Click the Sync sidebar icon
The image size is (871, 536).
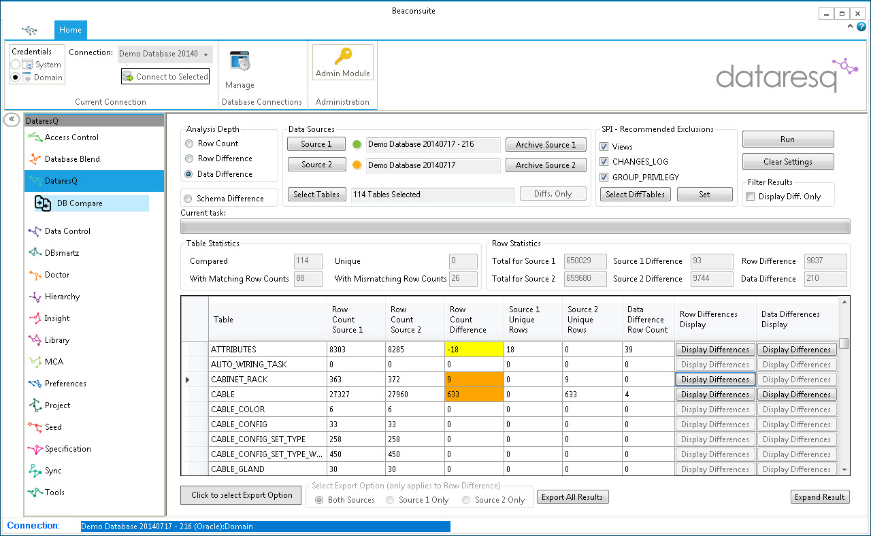[x=34, y=471]
